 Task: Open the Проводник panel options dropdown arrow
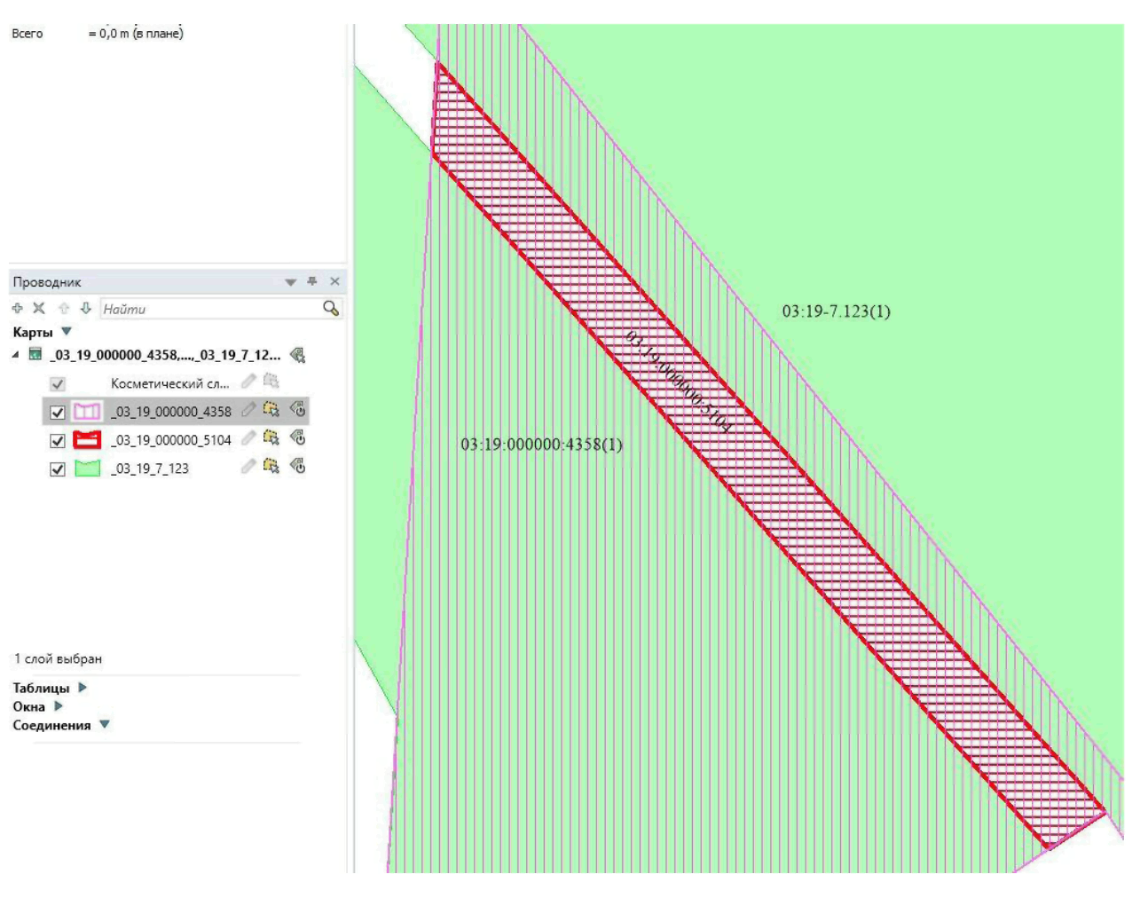290,282
